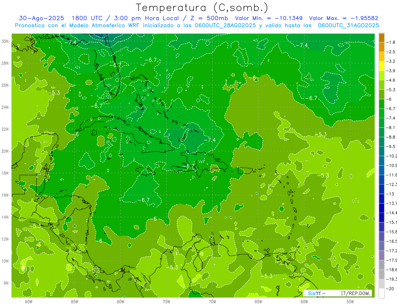Select the '55W' longitude axis label

350,302
